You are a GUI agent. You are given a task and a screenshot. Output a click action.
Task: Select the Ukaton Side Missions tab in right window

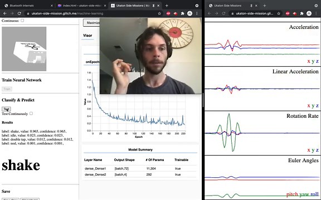click(x=233, y=6)
